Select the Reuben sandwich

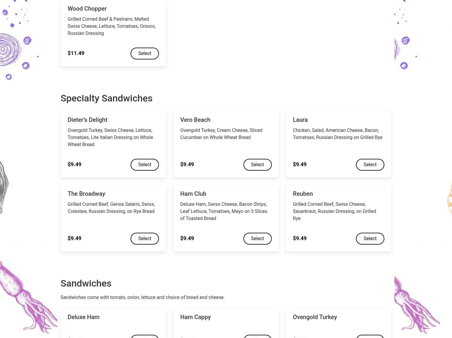pos(370,239)
